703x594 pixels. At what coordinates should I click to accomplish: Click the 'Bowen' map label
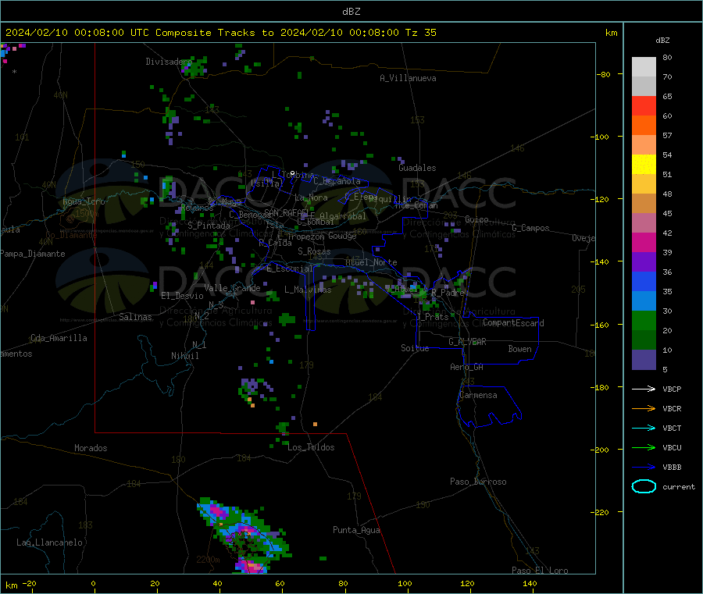pyautogui.click(x=519, y=349)
